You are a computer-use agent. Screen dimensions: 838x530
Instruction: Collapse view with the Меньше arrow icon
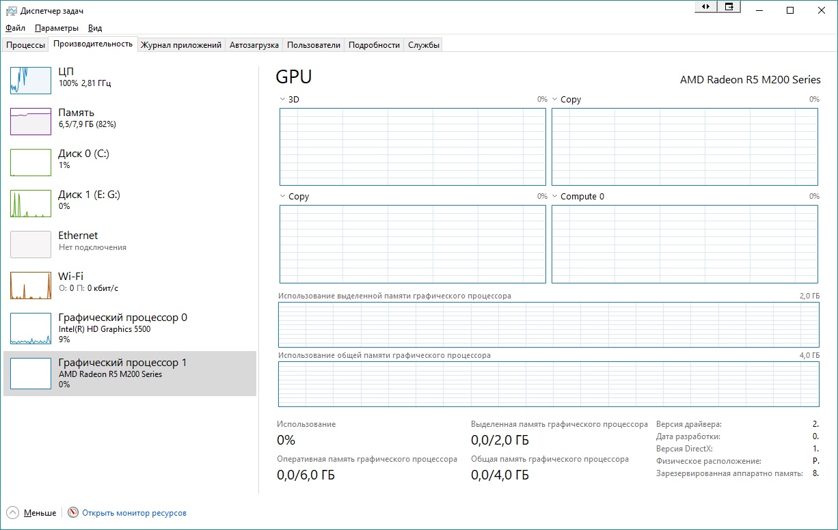coord(13,512)
